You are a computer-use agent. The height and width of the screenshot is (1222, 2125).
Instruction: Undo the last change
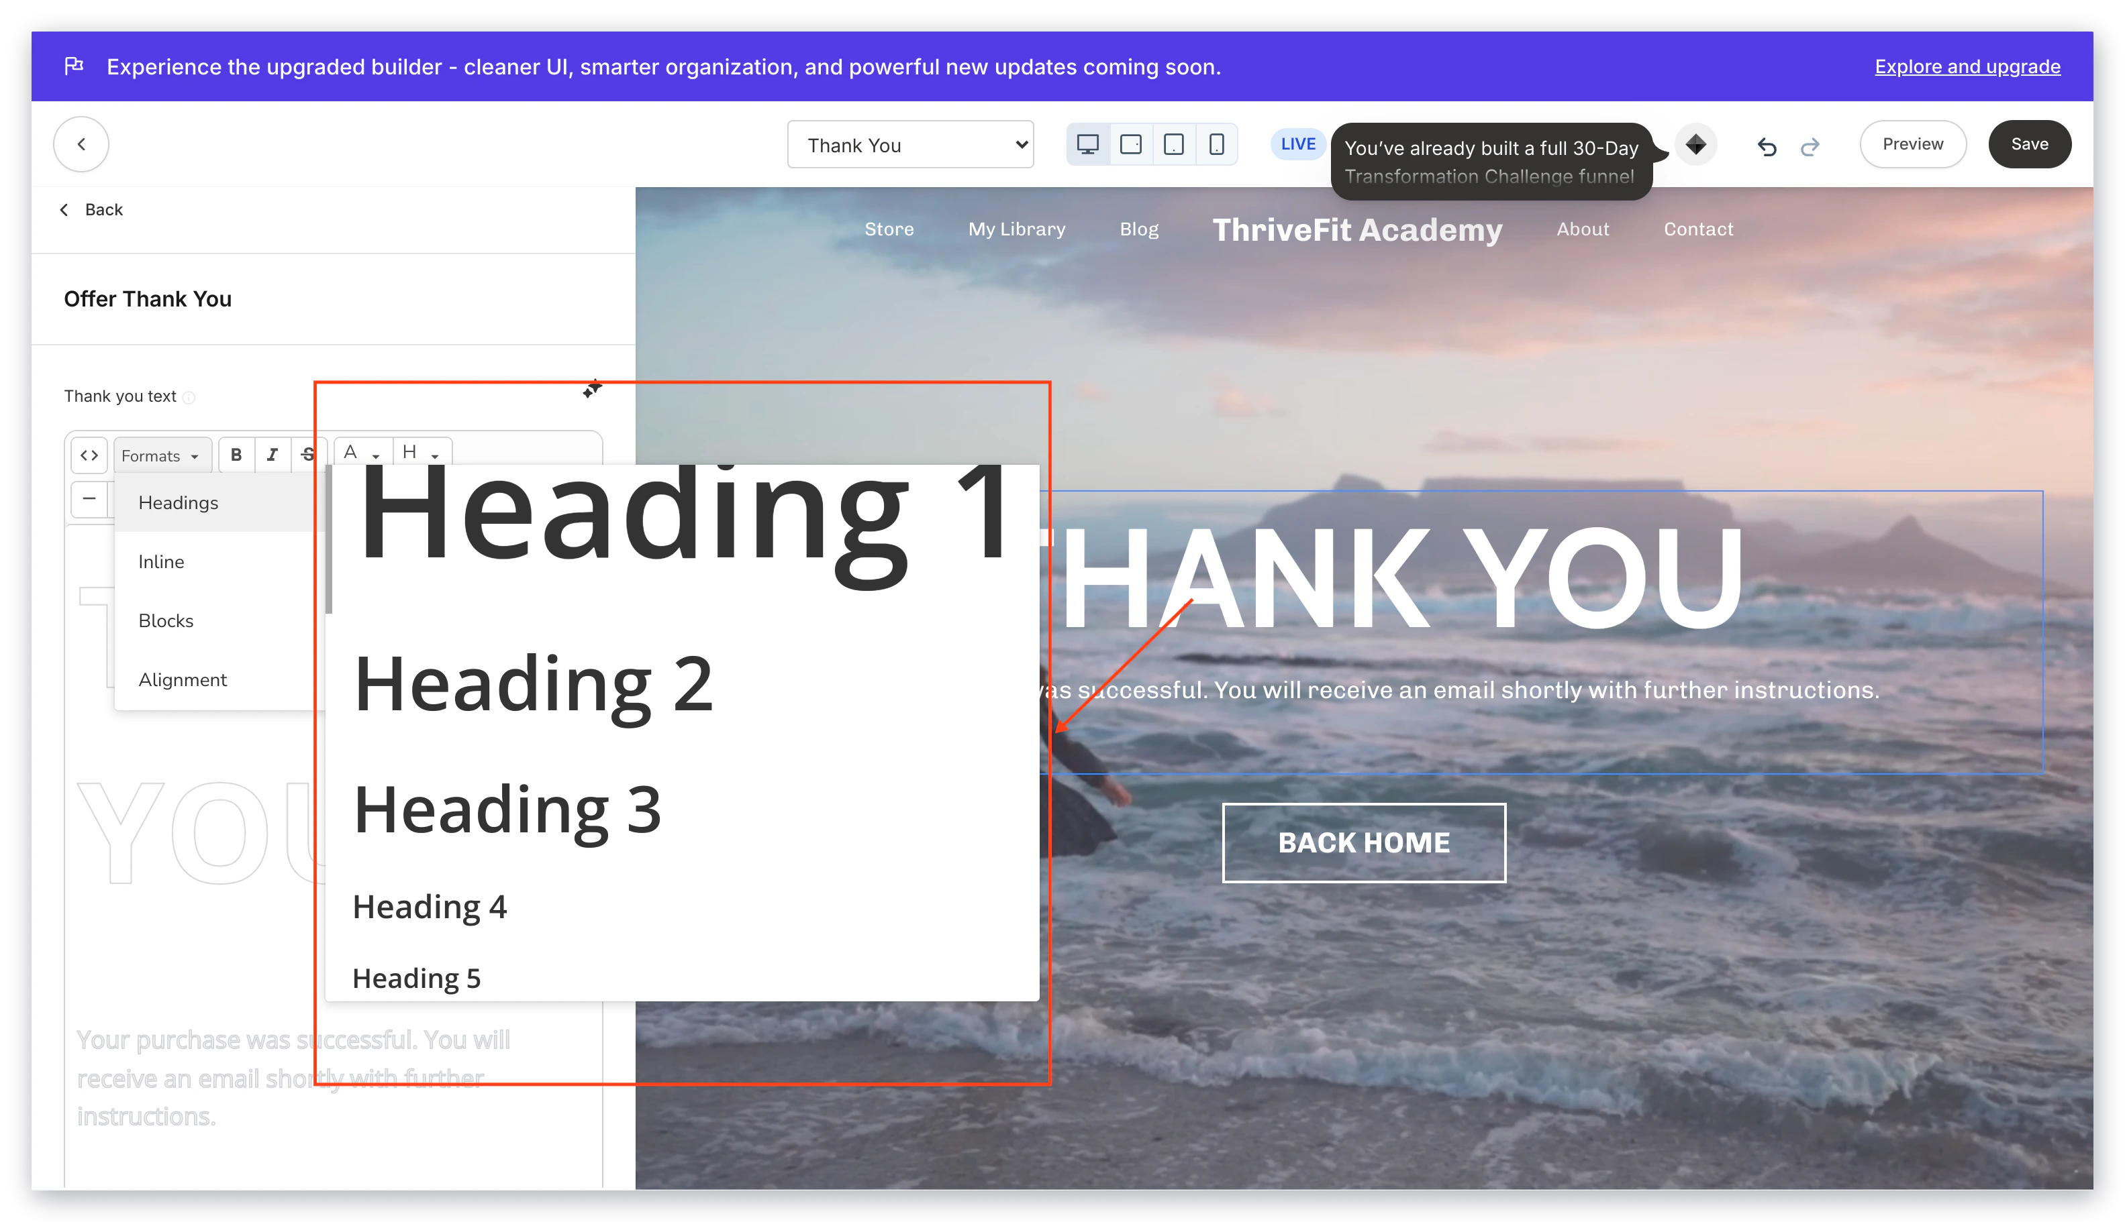[1767, 146]
